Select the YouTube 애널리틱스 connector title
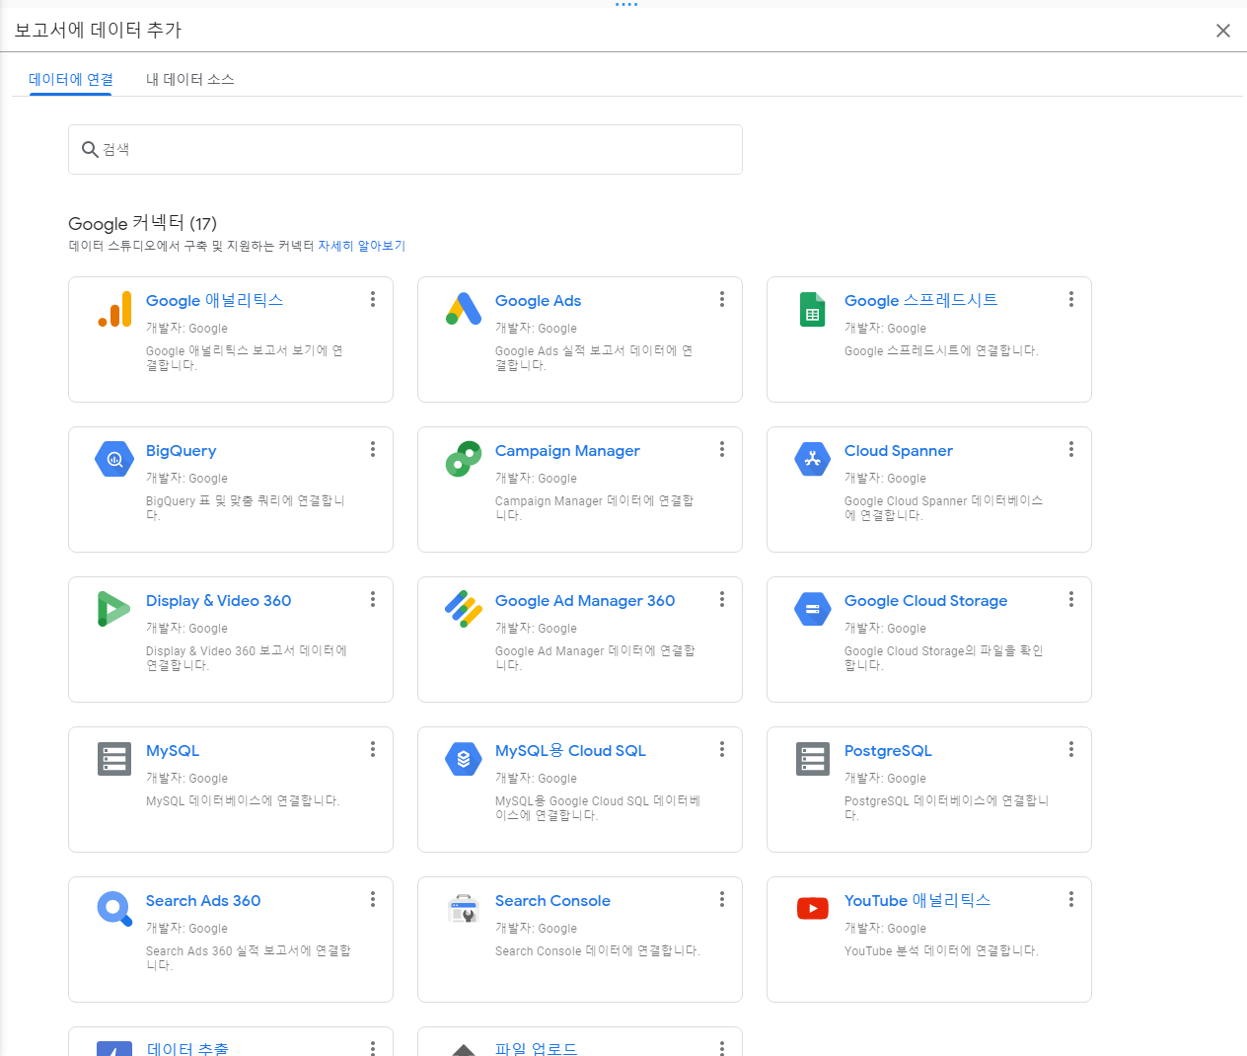Viewport: 1247px width, 1056px height. pyautogui.click(x=917, y=901)
